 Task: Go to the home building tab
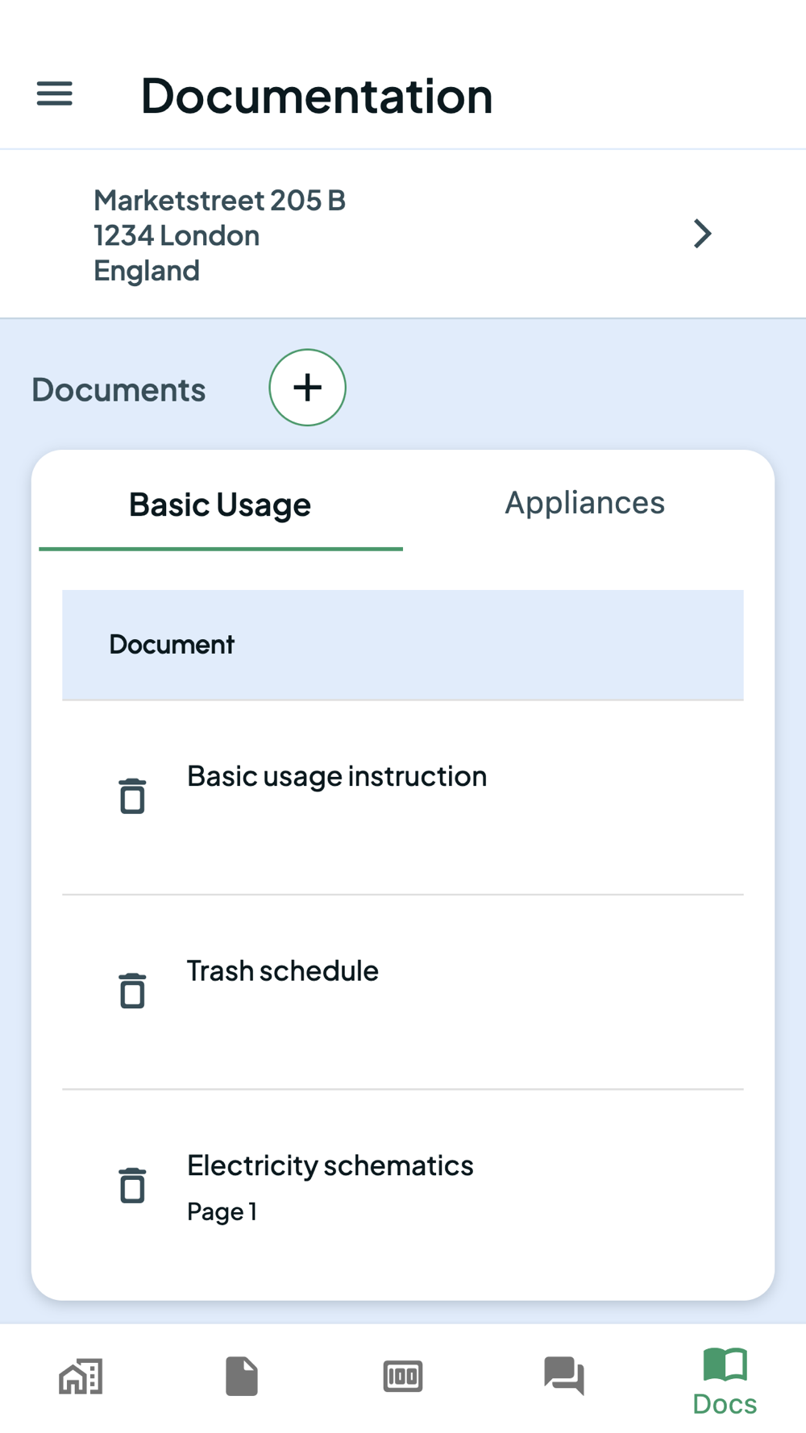pyautogui.click(x=81, y=1376)
